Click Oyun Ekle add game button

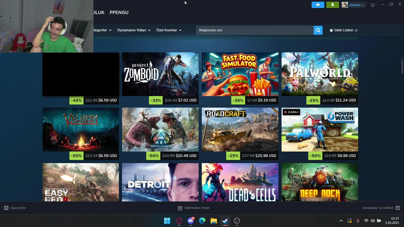click(x=15, y=208)
